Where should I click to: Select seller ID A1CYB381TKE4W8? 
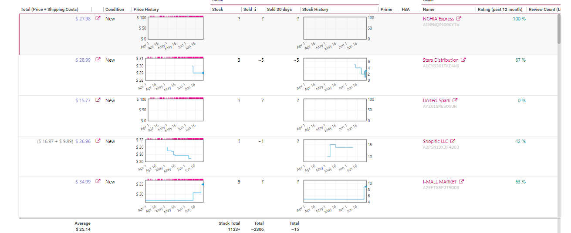tap(441, 66)
